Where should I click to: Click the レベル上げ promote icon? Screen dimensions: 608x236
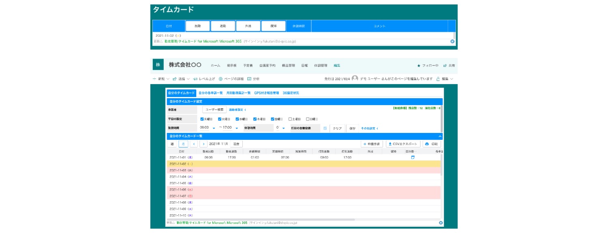coord(195,79)
